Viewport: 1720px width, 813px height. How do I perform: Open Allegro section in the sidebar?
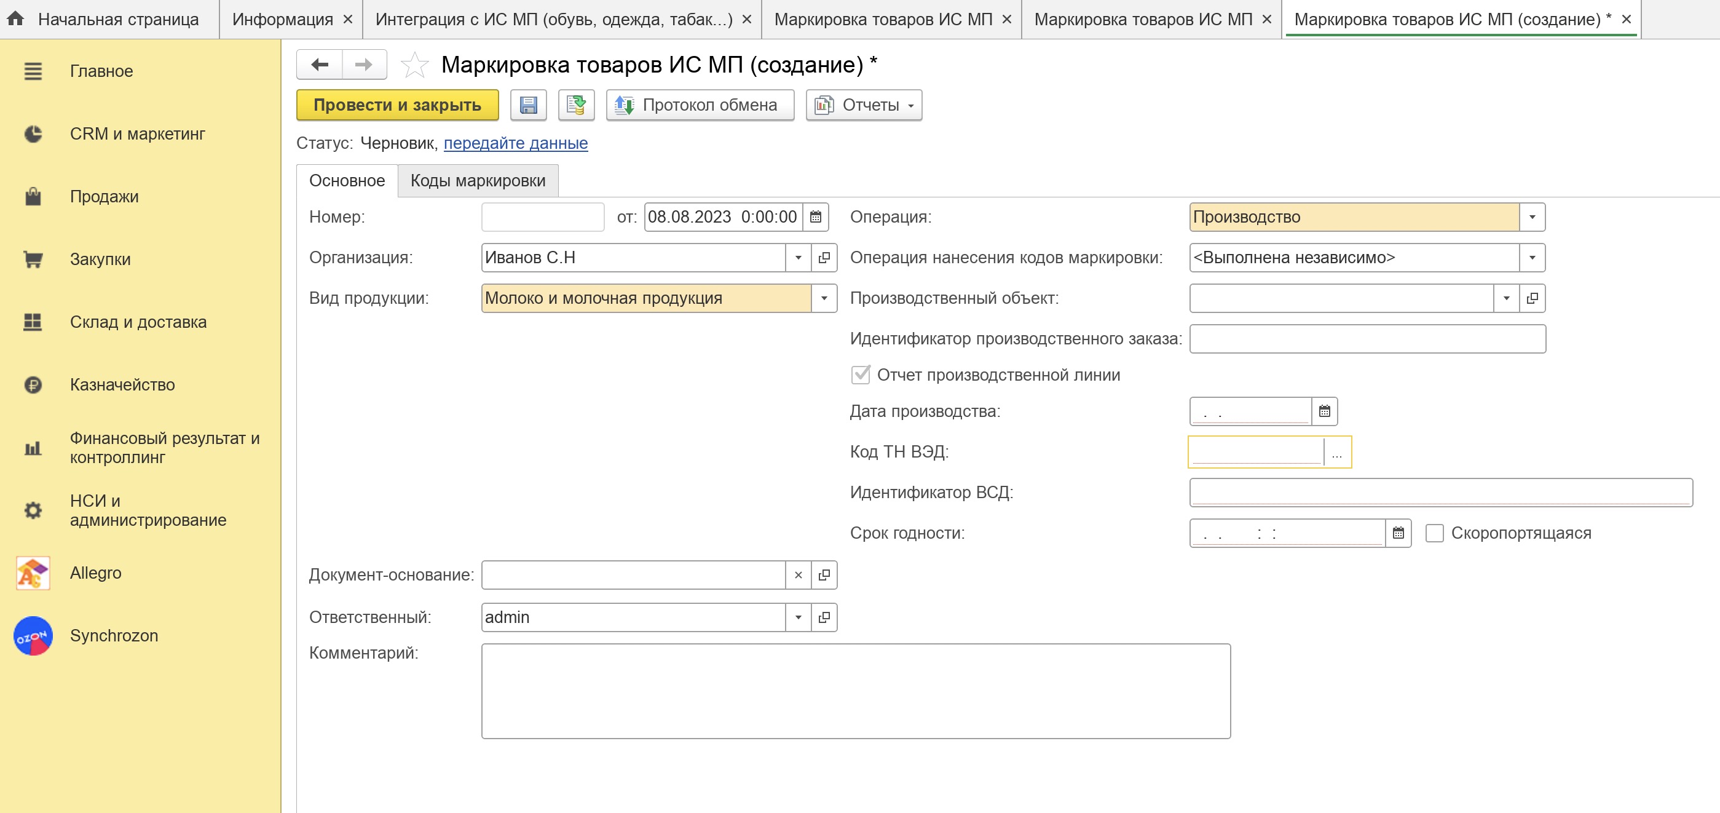point(95,573)
